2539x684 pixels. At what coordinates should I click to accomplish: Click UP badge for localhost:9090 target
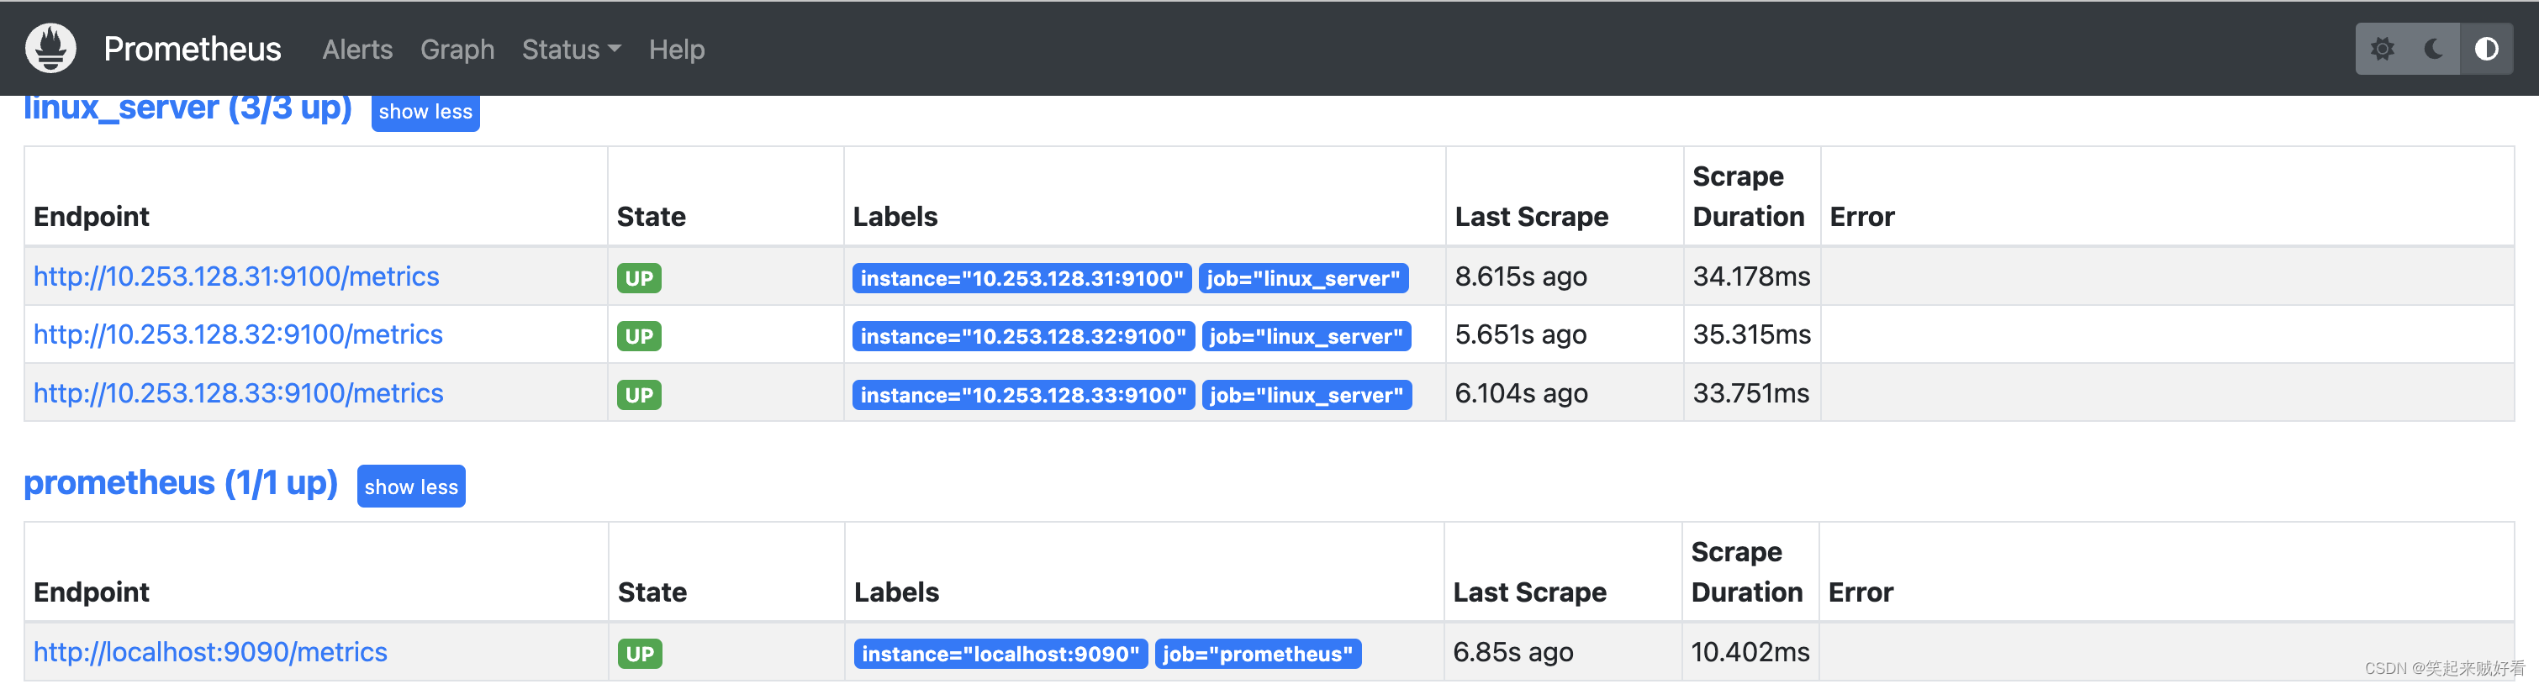pyautogui.click(x=640, y=654)
